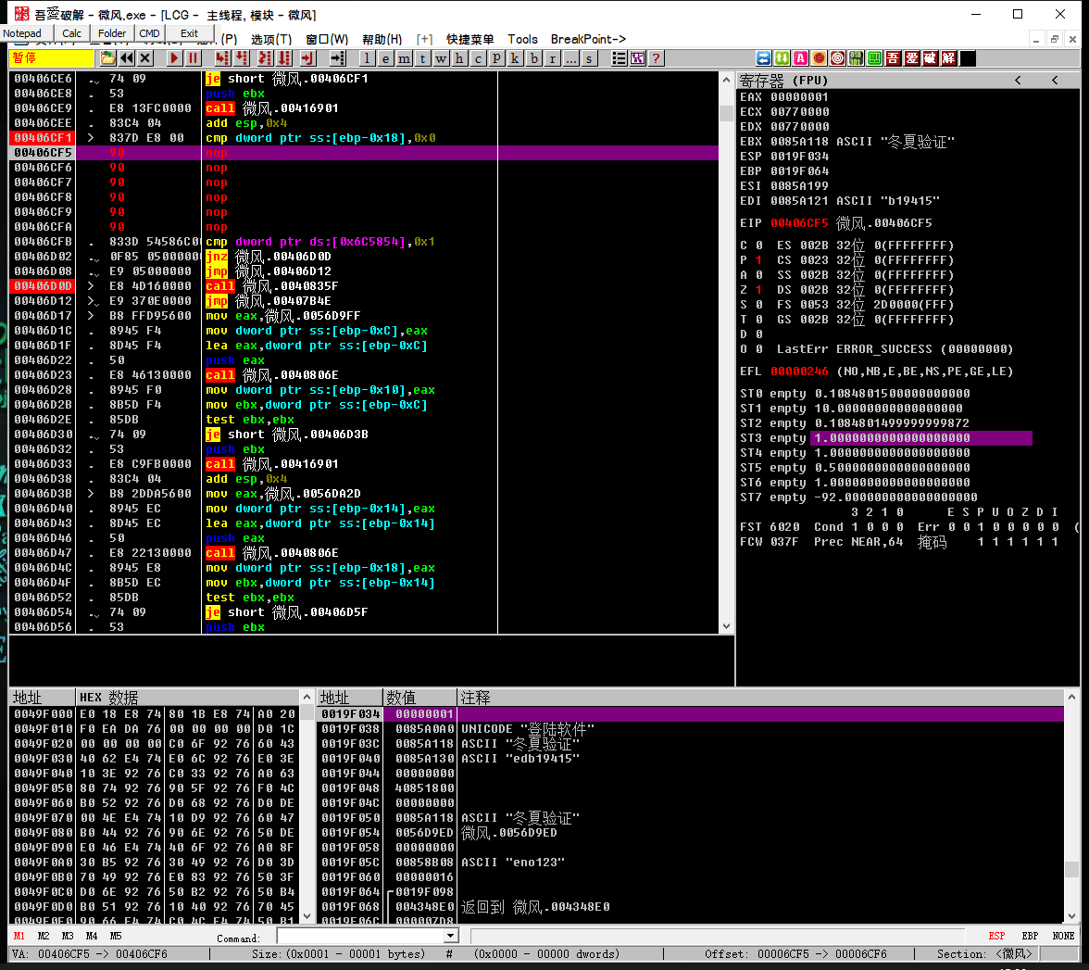This screenshot has height=970, width=1089.
Task: Click the Folder quick button
Action: point(112,33)
